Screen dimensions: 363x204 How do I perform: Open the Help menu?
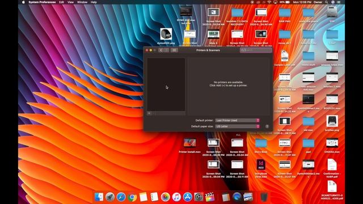coord(94,2)
